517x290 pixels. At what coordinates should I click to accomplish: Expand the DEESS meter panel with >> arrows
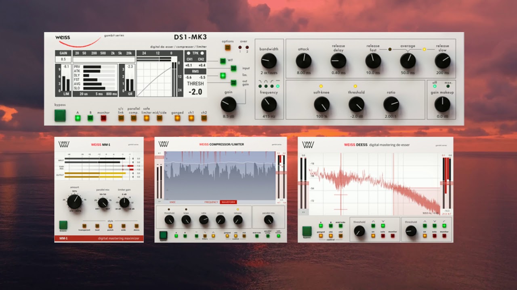click(303, 211)
